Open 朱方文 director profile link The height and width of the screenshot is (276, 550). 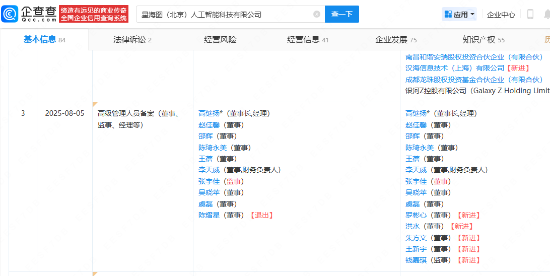tap(416, 238)
